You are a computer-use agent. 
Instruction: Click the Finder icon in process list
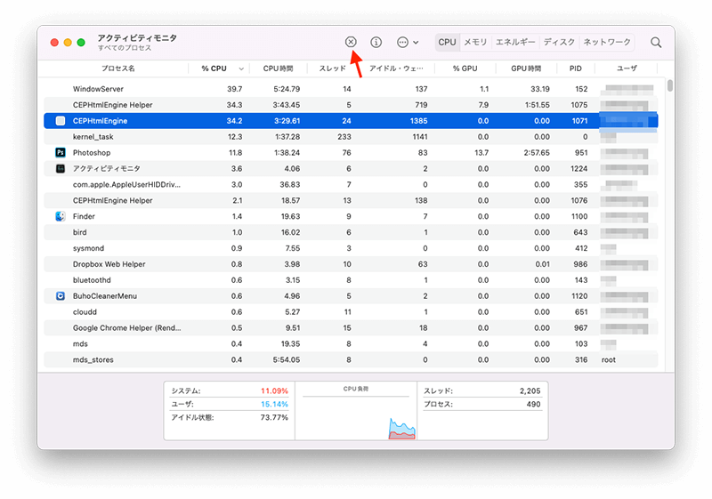pos(61,216)
